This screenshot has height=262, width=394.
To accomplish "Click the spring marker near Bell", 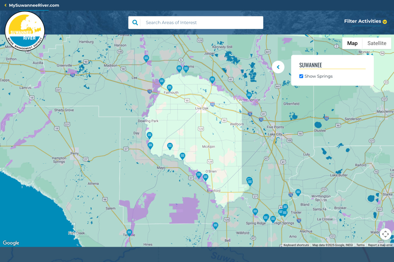I will (215, 225).
